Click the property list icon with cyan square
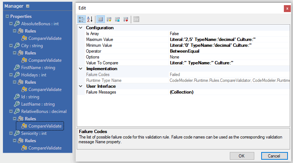 [x=117, y=19]
